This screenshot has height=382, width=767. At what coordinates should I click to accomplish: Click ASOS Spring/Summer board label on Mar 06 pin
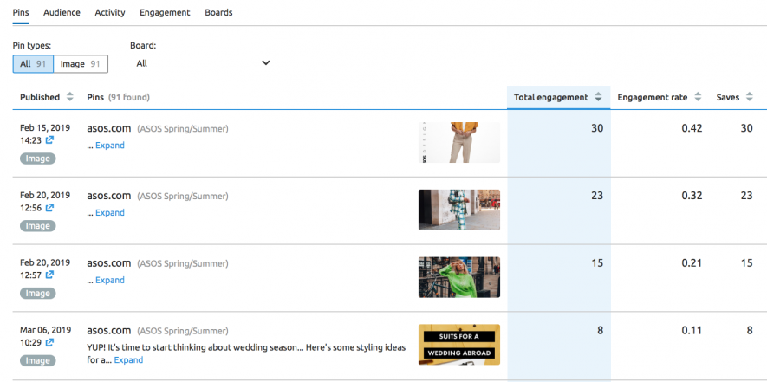click(183, 332)
